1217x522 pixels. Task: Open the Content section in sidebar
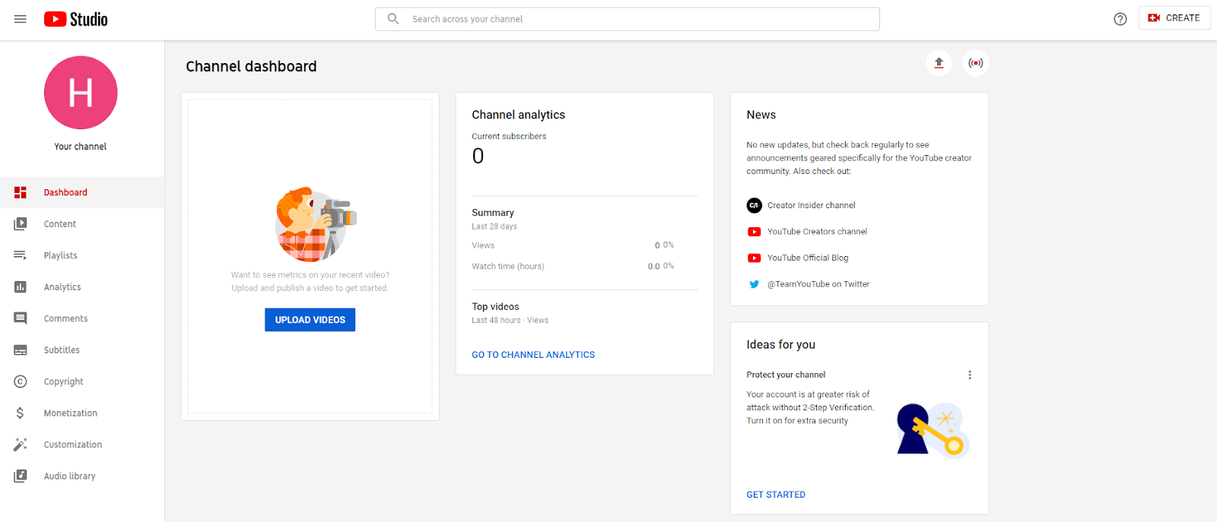click(x=60, y=224)
